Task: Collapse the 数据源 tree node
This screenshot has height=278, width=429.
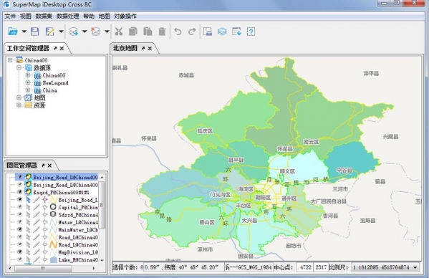Action: pyautogui.click(x=19, y=67)
